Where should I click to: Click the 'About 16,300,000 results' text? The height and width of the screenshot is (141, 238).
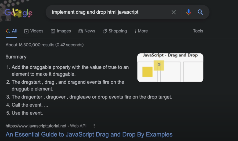click(45, 45)
